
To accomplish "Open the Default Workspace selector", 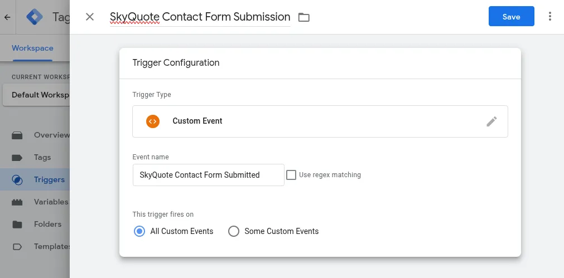I will 36,95.
